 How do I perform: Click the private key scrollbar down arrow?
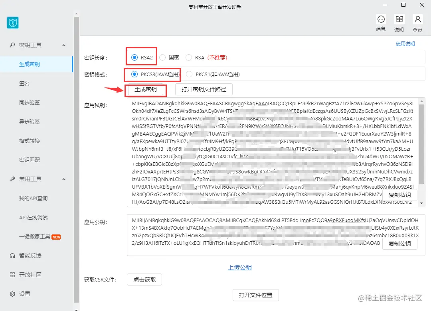(422, 204)
